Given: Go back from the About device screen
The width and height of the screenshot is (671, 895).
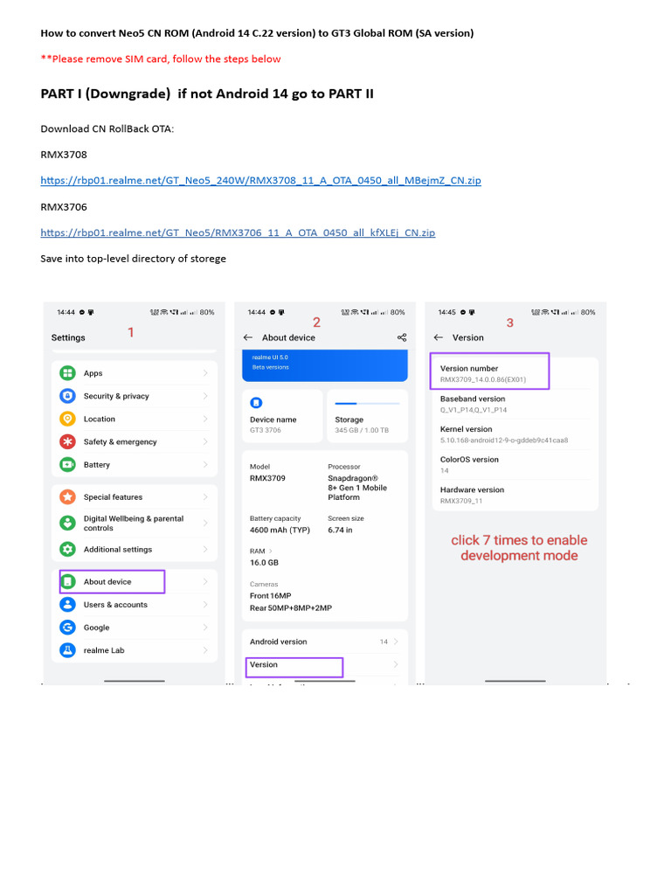Looking at the screenshot, I should (x=247, y=337).
